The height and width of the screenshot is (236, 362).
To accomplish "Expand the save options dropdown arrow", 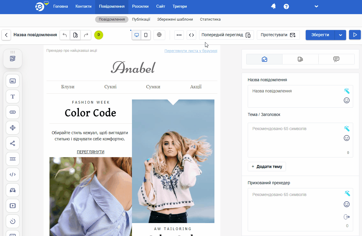I will coord(340,35).
